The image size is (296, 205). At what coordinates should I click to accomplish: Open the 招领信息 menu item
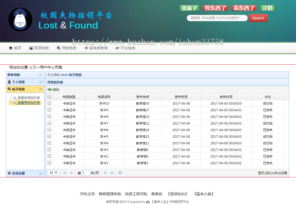[37, 48]
